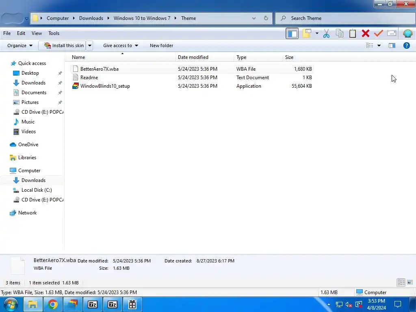Click the red X Delete icon
Viewport: 416px width, 312px height.
[366, 33]
